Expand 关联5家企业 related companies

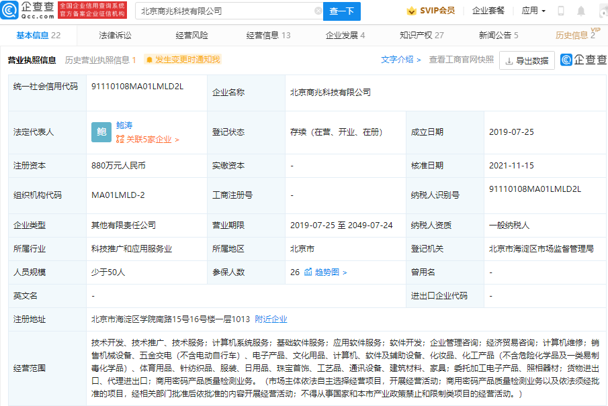pos(147,140)
